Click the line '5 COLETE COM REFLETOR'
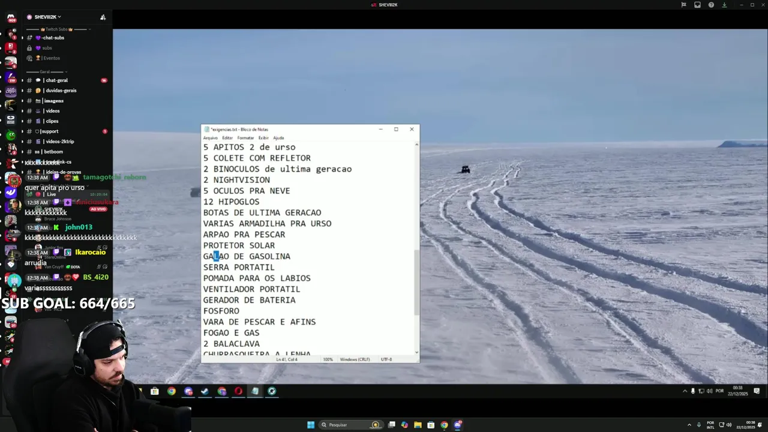Viewport: 768px width, 432px height. click(x=257, y=158)
